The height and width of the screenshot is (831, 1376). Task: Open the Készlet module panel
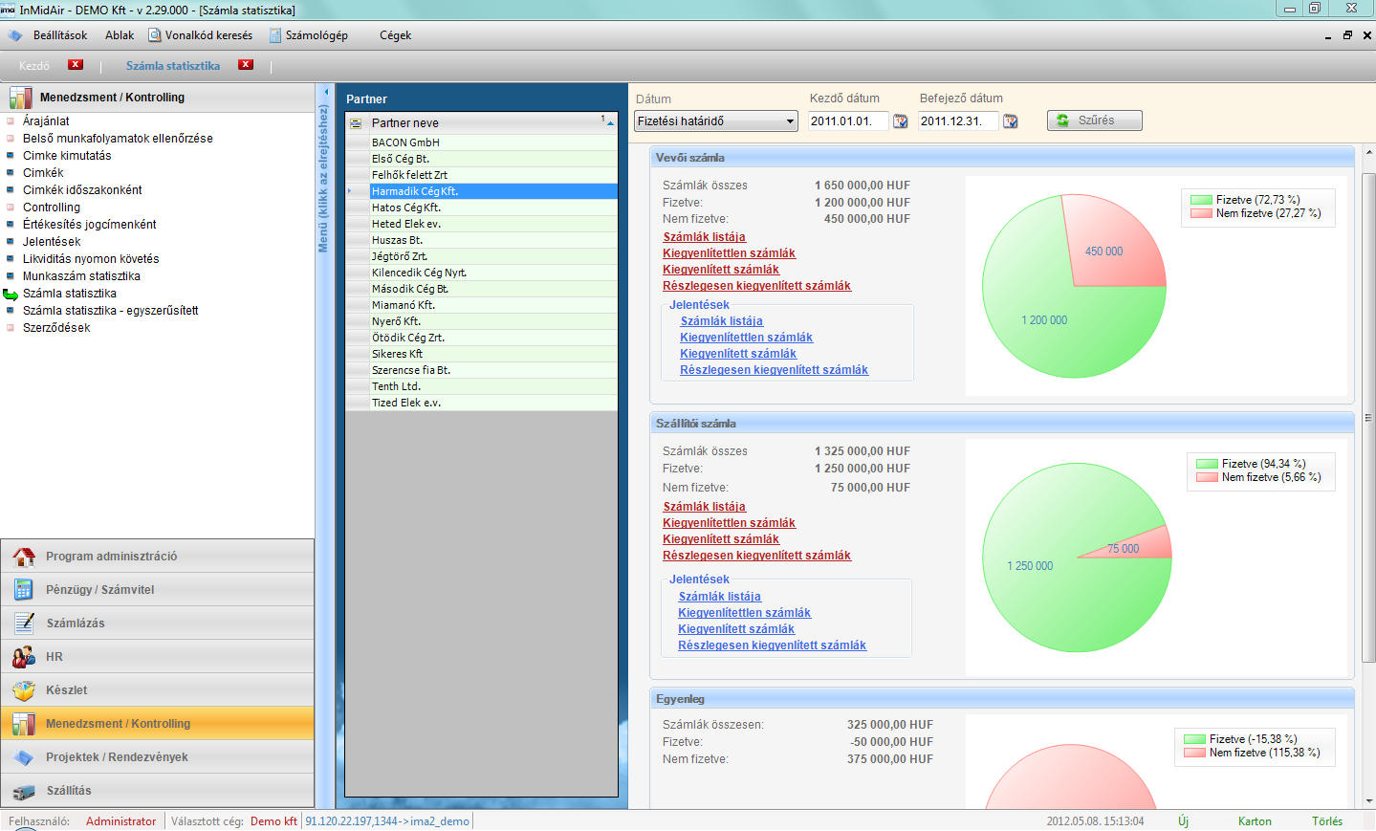pyautogui.click(x=158, y=690)
